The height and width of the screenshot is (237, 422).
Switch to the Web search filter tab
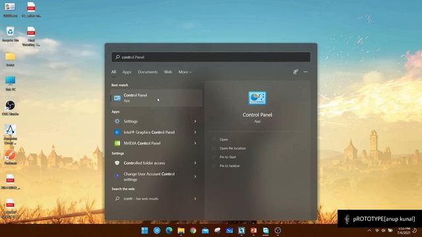168,72
